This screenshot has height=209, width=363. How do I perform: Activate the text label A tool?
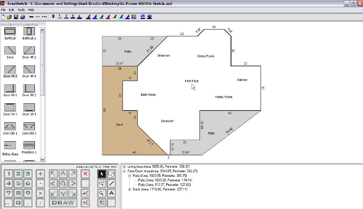point(112,193)
